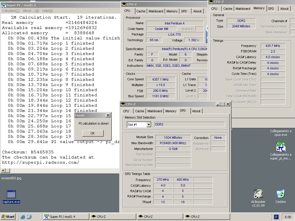295x221 pixels.
Task: Minimize the SPD CPU-Z window
Action: (218, 104)
